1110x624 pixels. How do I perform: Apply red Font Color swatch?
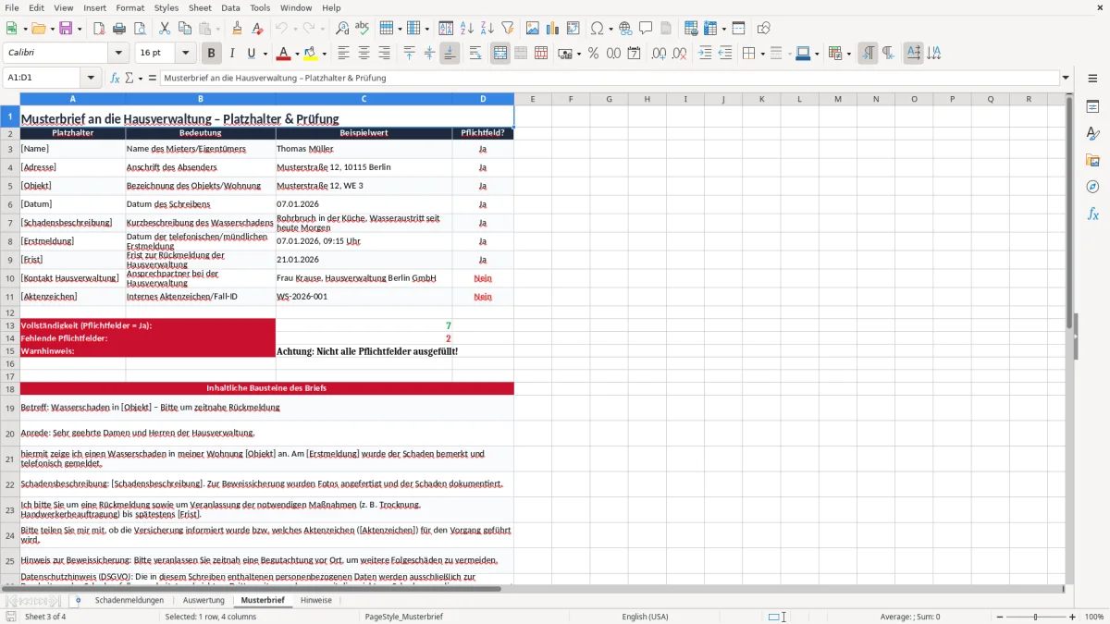283,54
